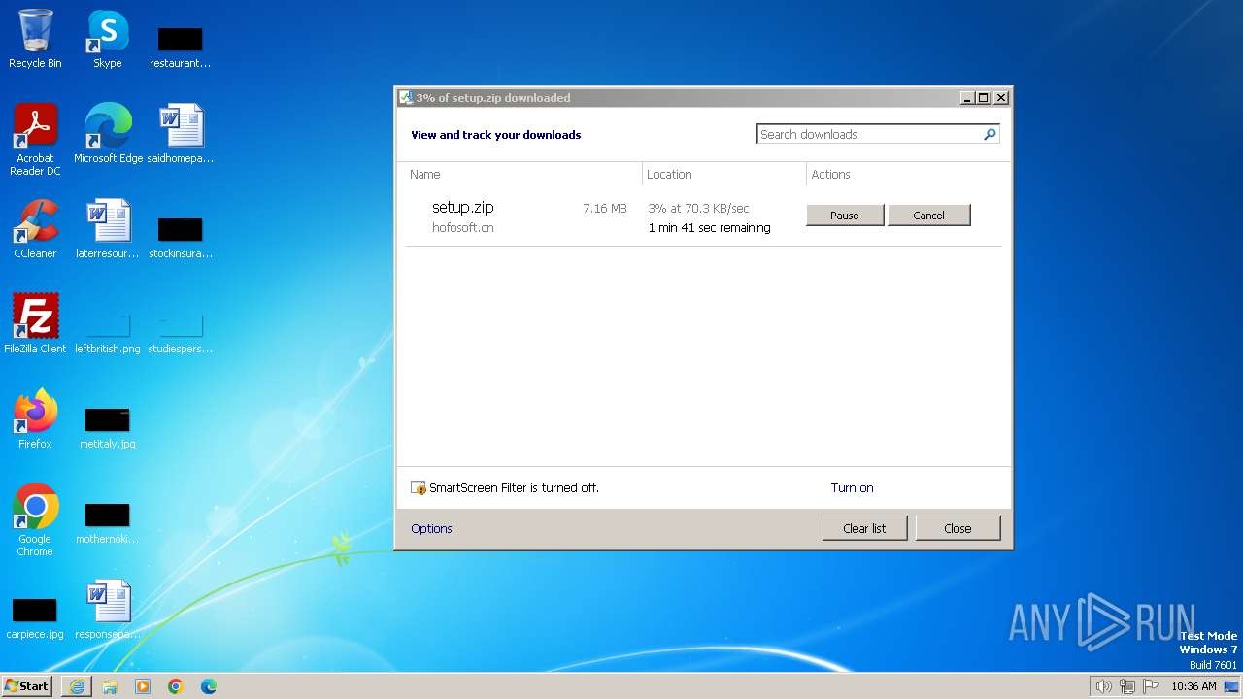Open Edge from the taskbar
The image size is (1243, 699).
tap(209, 686)
